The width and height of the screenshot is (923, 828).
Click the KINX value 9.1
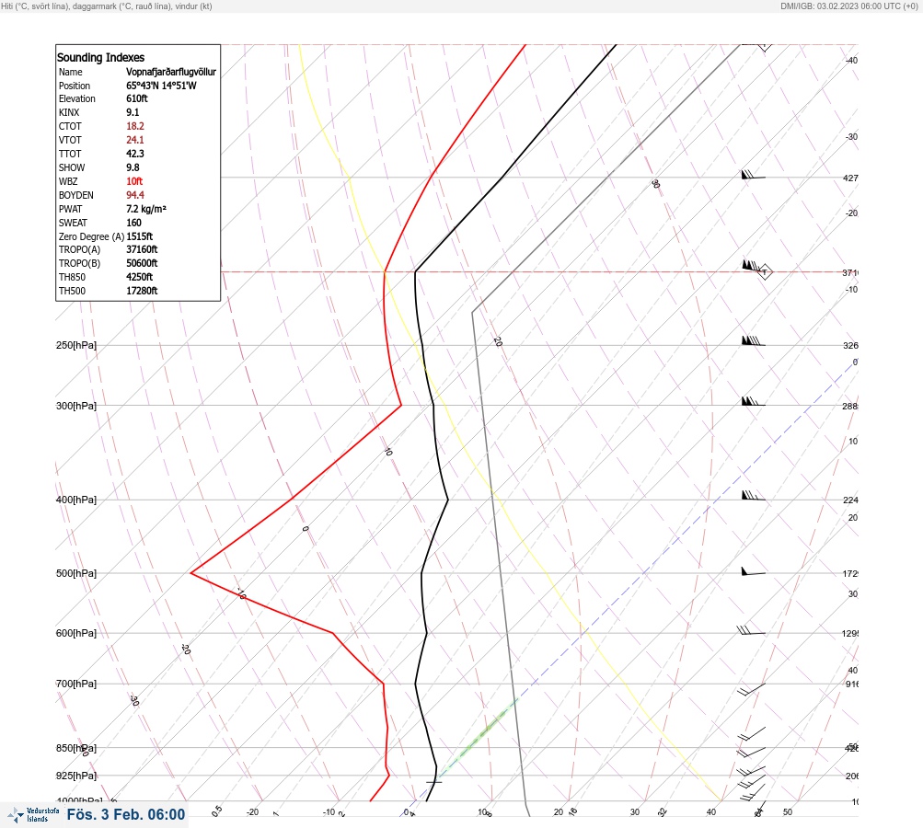(x=133, y=112)
